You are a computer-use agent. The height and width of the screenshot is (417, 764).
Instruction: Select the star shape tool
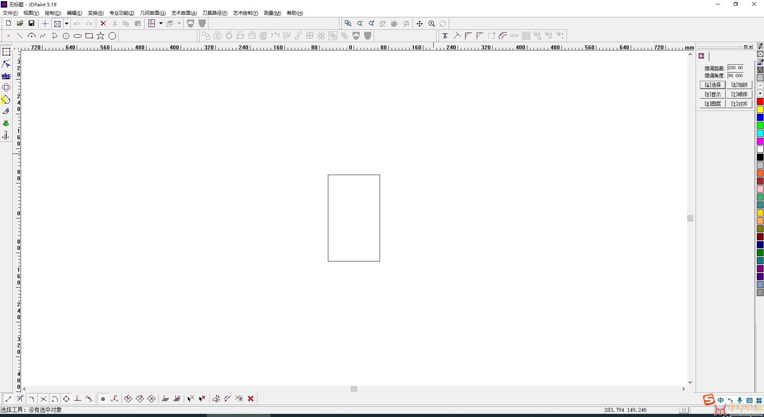[101, 36]
